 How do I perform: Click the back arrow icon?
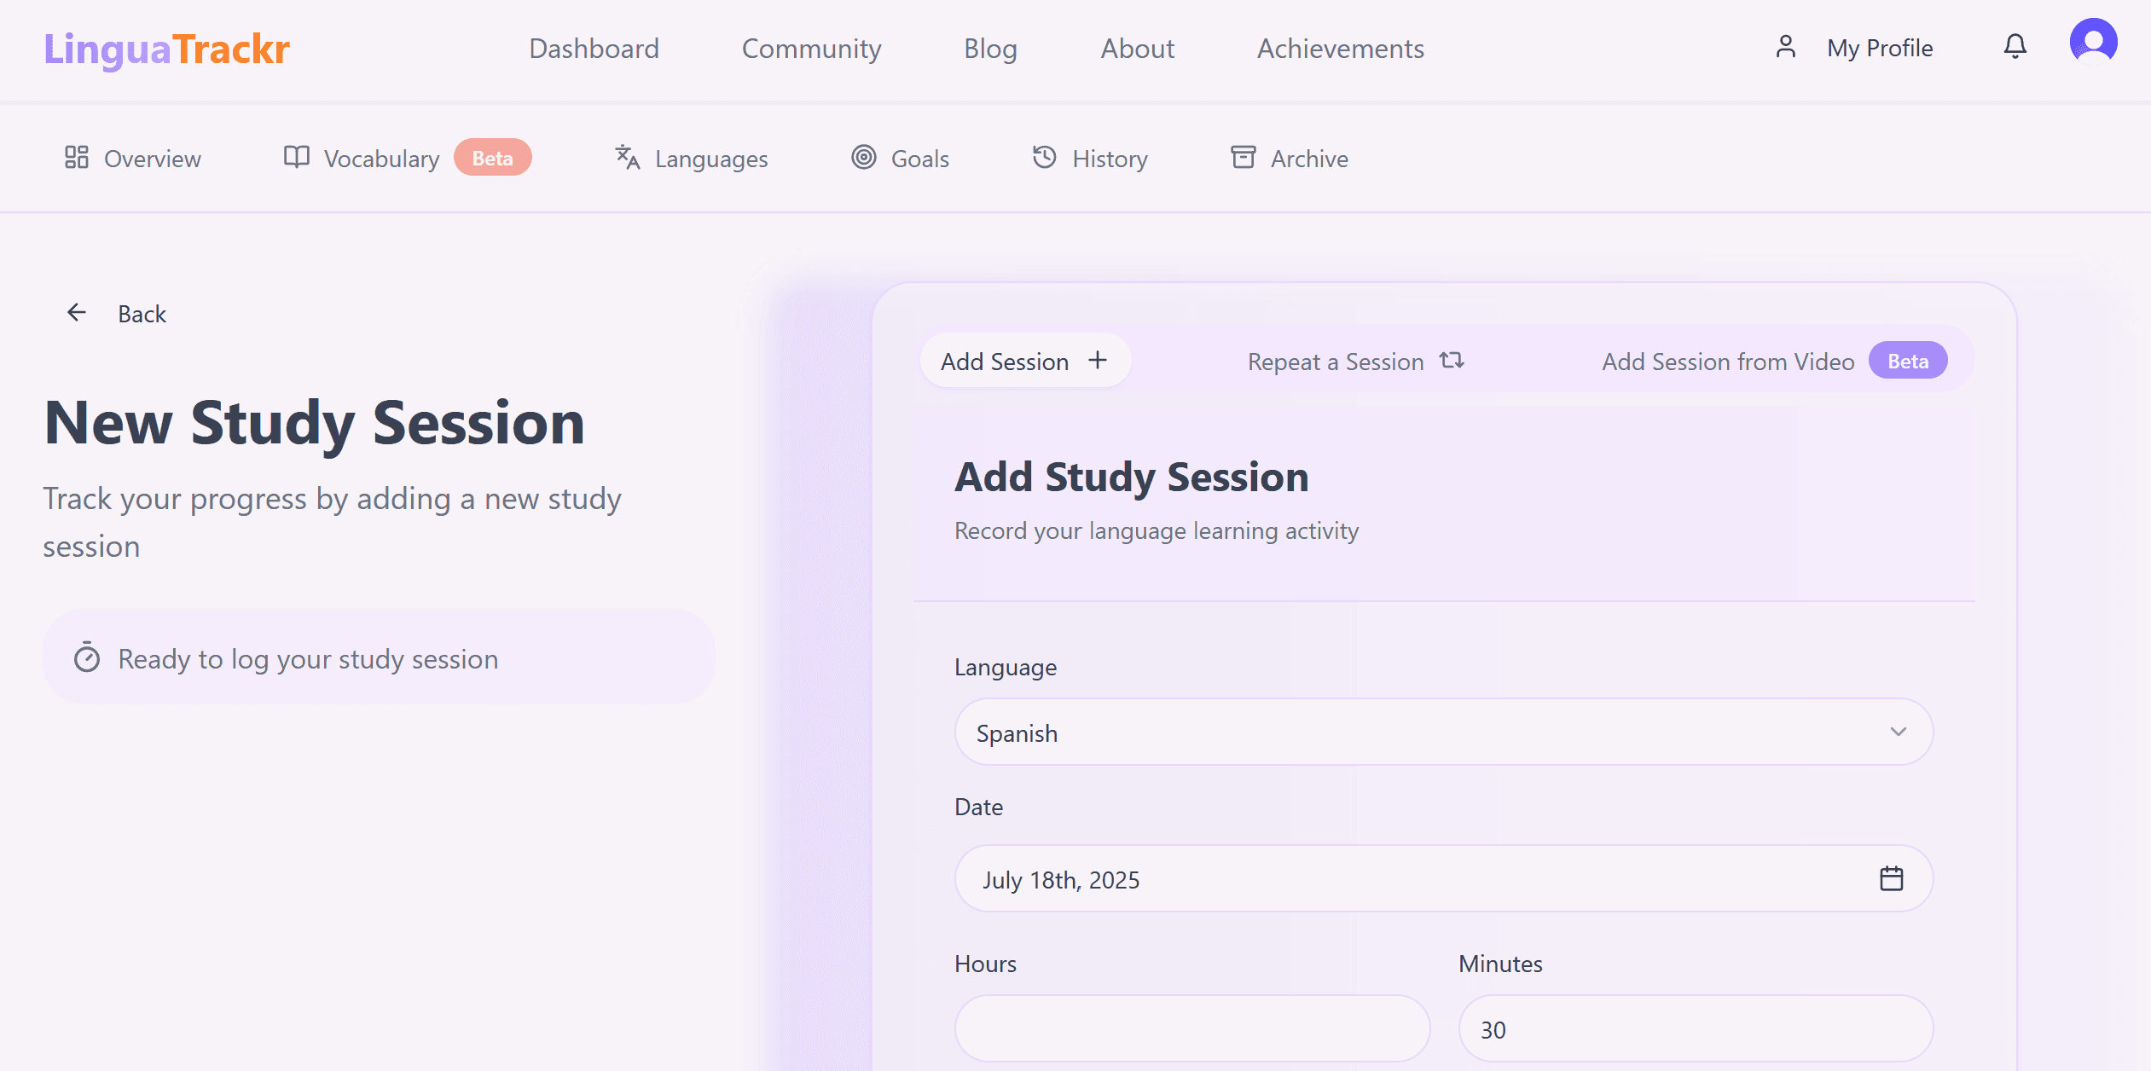pyautogui.click(x=77, y=313)
